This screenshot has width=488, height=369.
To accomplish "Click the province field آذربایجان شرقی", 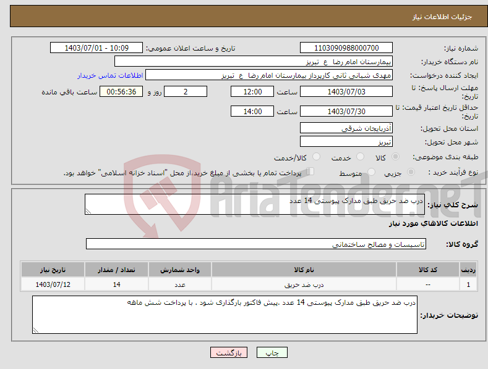I will tap(346, 128).
